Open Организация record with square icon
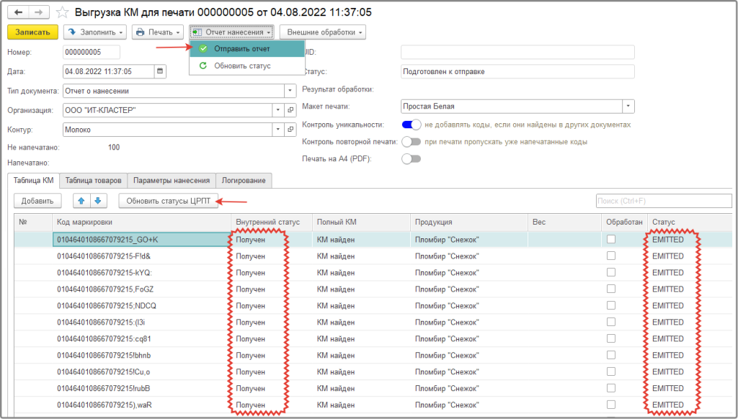The image size is (738, 419). pyautogui.click(x=290, y=110)
